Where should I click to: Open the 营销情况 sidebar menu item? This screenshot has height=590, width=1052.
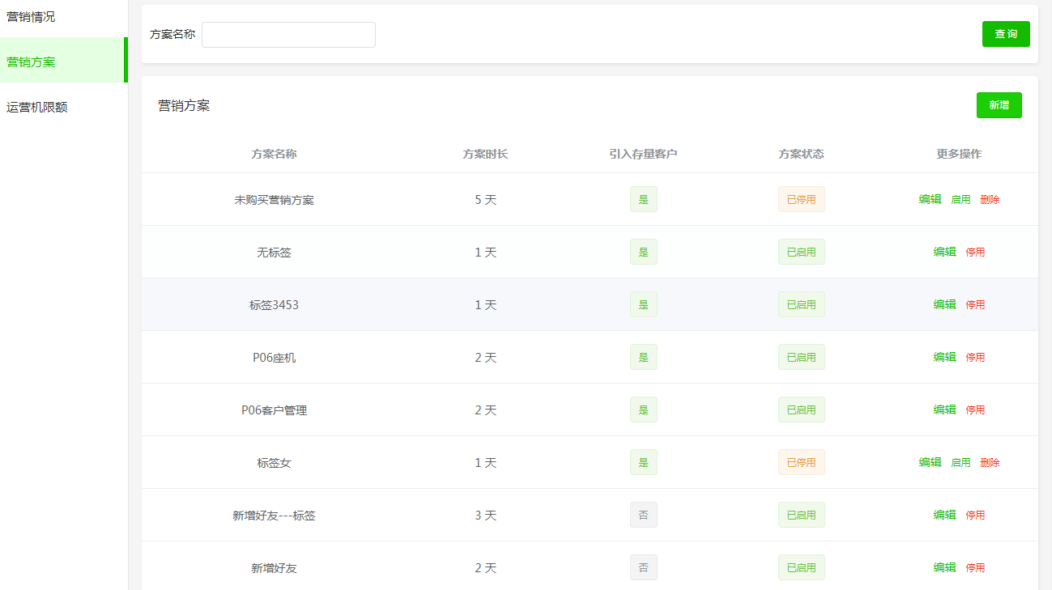tap(31, 17)
